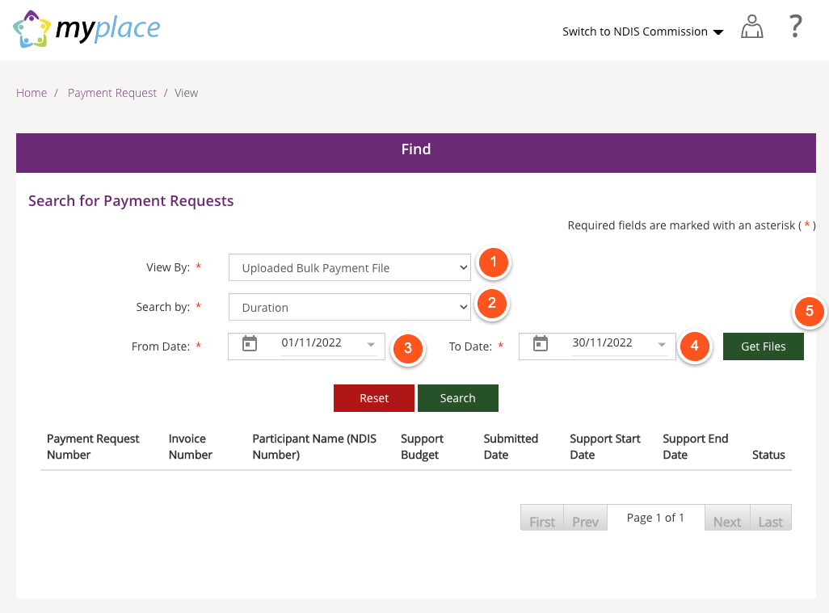Expand the From Date dropdown arrow
The width and height of the screenshot is (829, 613).
click(x=371, y=345)
